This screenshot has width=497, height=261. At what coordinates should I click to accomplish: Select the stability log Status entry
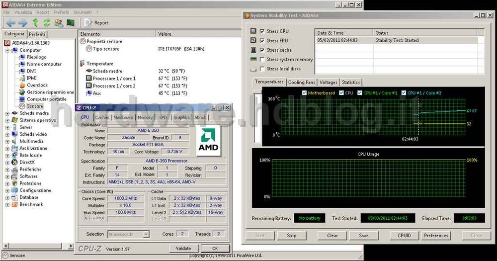coord(397,40)
